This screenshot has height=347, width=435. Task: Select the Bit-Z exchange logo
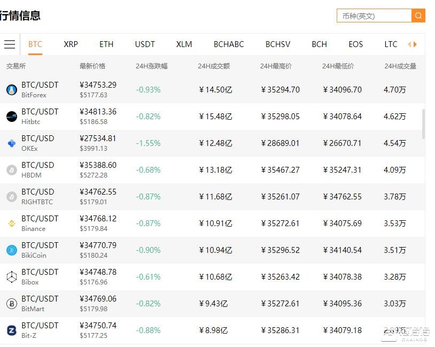[11, 330]
